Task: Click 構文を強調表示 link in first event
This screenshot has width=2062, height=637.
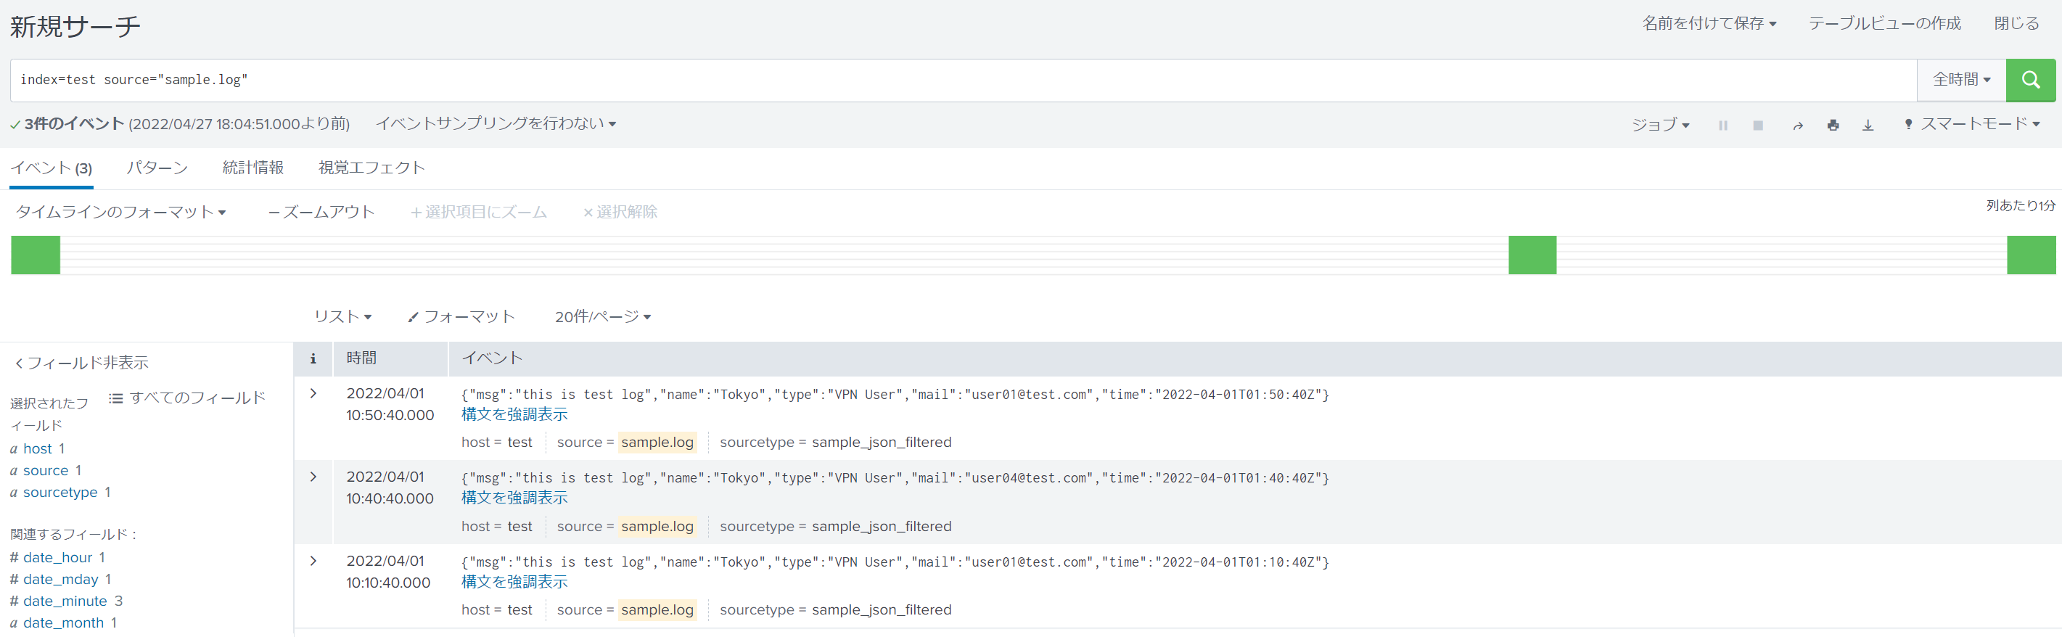Action: (514, 414)
